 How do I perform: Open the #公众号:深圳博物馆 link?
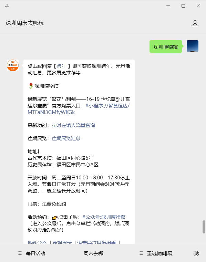pyautogui.click(x=104, y=217)
